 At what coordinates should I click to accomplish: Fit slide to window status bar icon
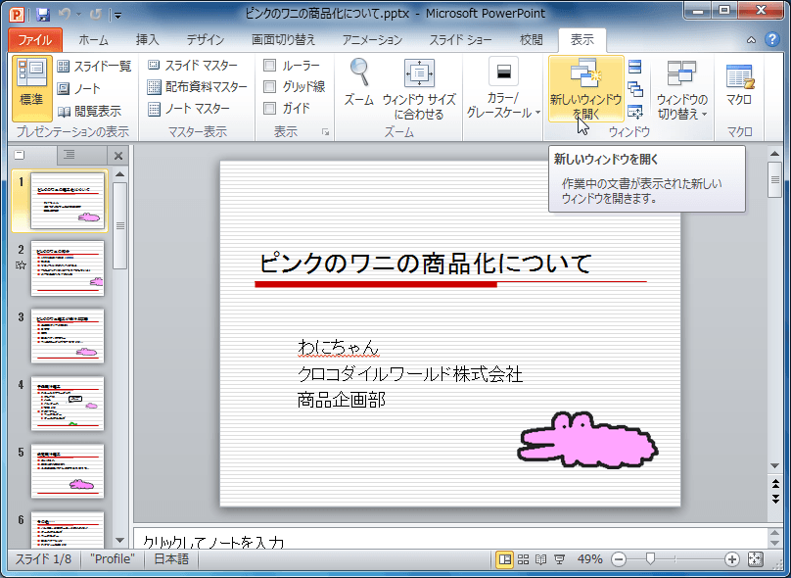tap(755, 558)
